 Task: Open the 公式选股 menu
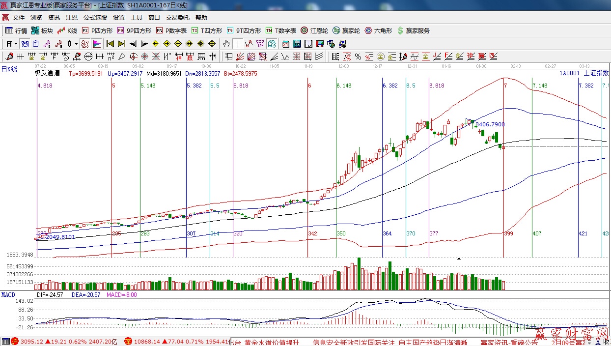(95, 18)
